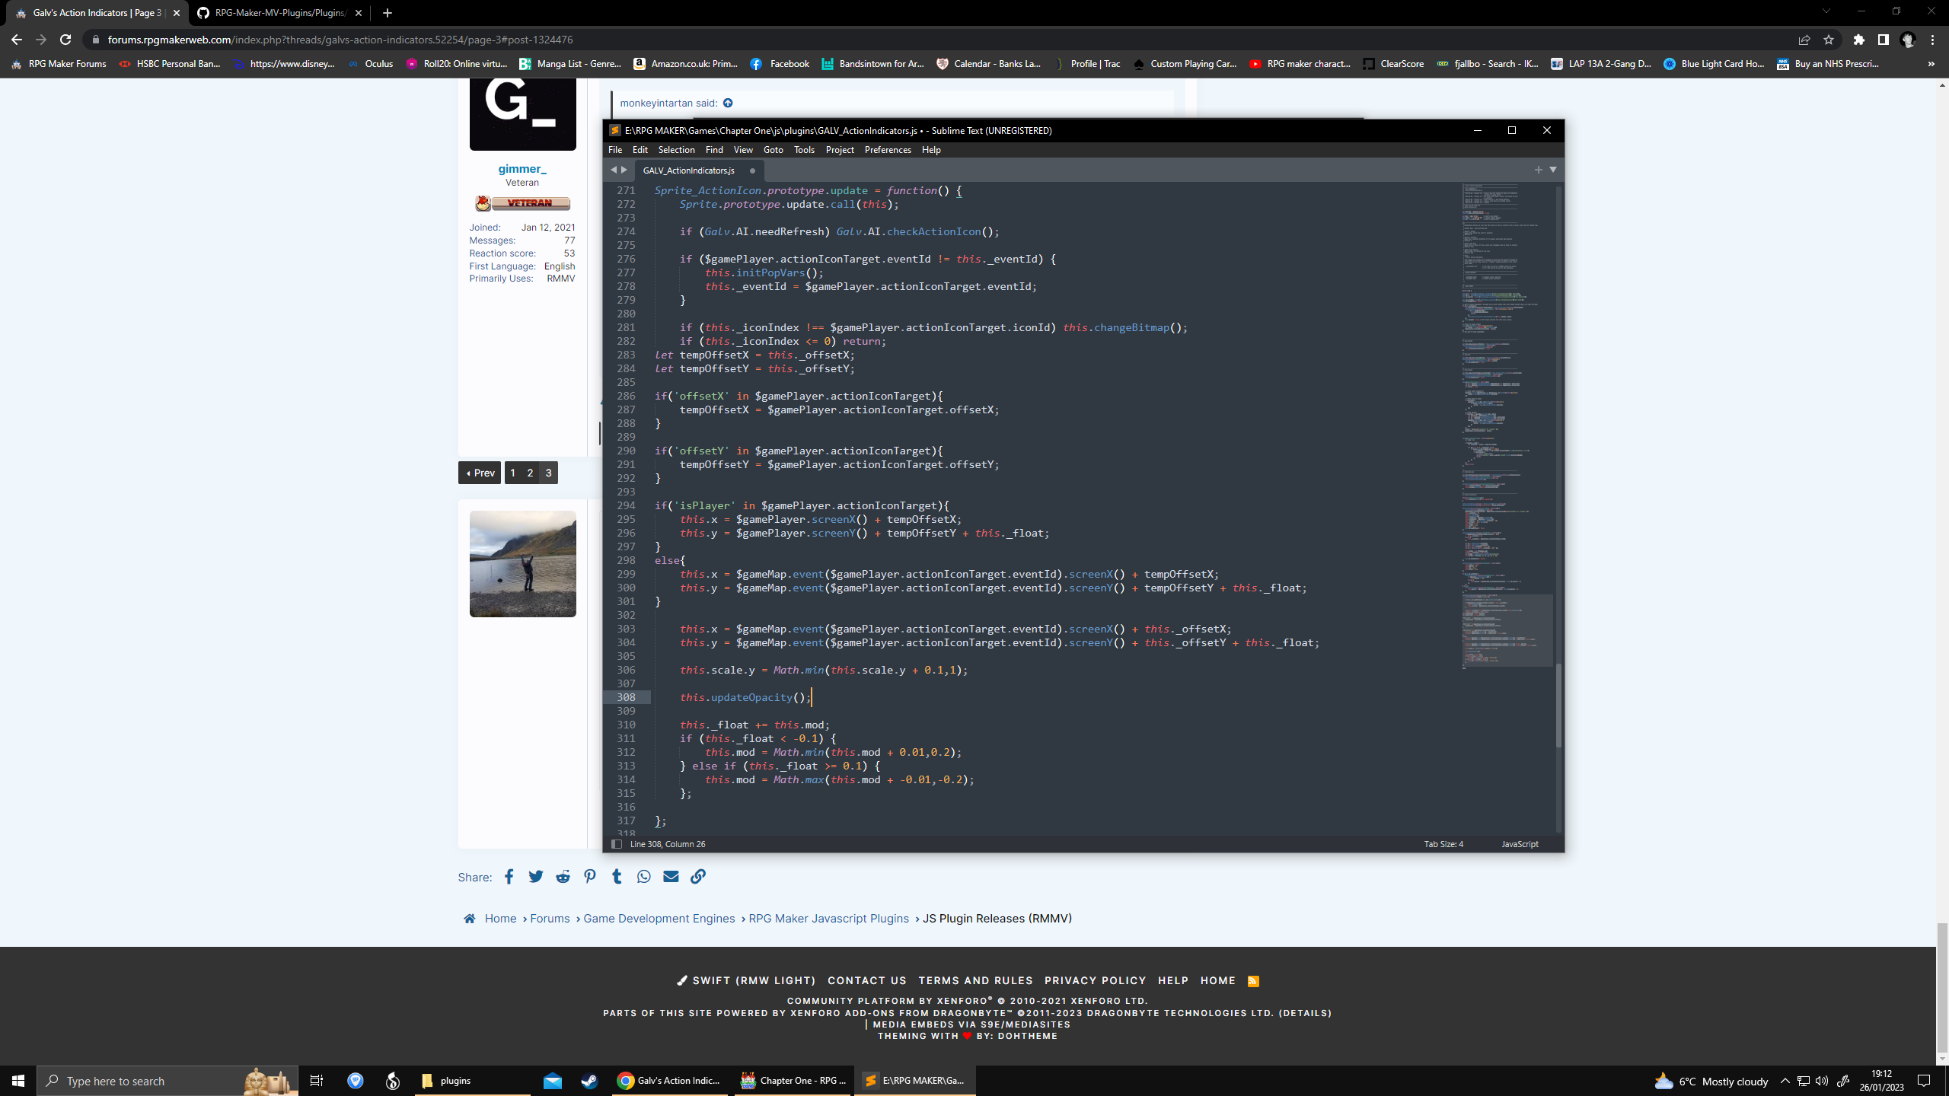Expand hidden bookmarks chevron
Viewport: 1949px width, 1096px height.
tap(1931, 64)
